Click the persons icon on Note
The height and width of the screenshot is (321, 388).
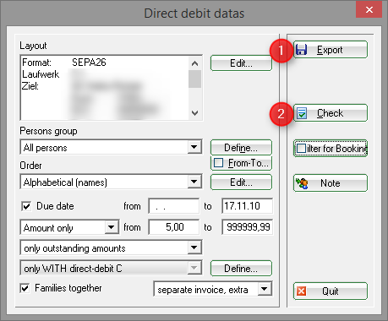click(302, 183)
